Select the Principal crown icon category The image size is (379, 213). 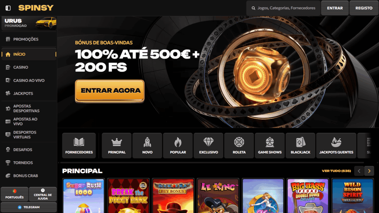[117, 146]
